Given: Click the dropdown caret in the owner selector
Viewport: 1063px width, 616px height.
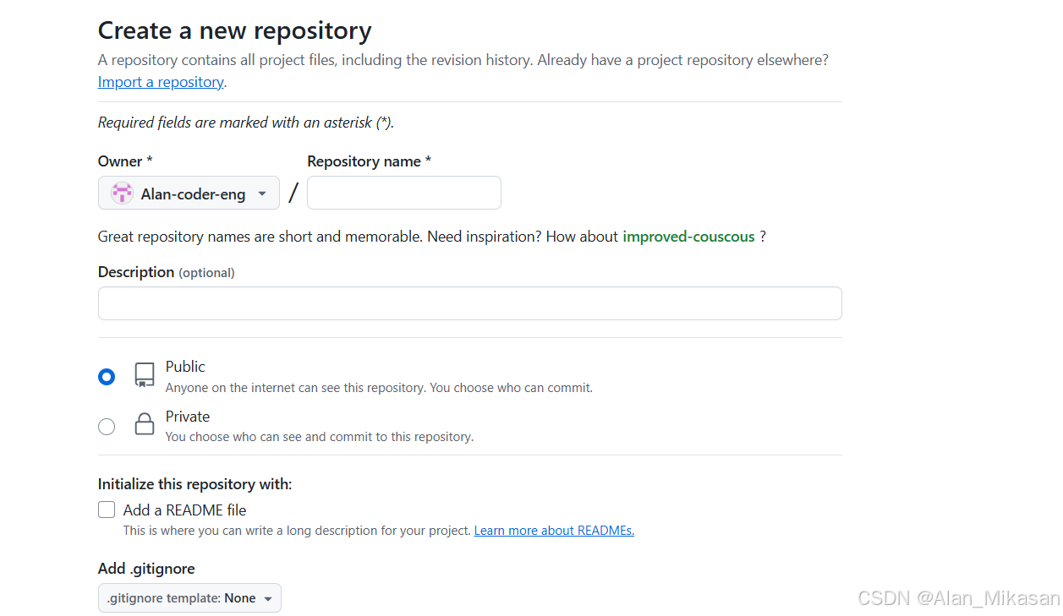Looking at the screenshot, I should [262, 193].
